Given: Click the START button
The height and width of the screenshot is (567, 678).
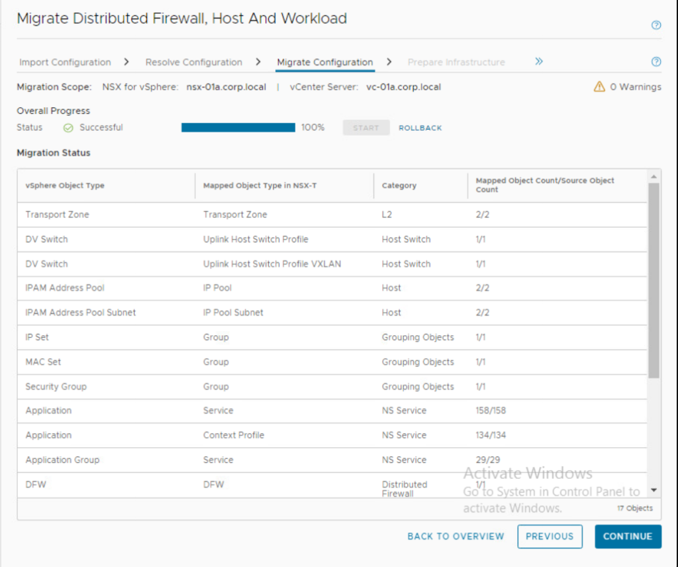Looking at the screenshot, I should click(365, 127).
